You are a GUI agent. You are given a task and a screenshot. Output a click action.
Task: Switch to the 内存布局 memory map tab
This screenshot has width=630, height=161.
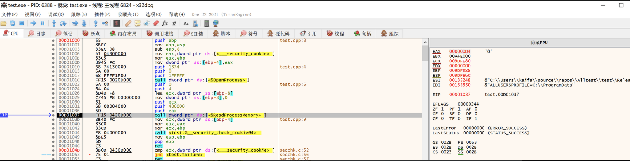pyautogui.click(x=123, y=34)
